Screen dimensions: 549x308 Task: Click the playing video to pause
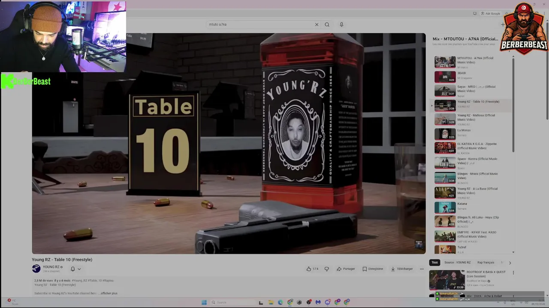point(229,143)
